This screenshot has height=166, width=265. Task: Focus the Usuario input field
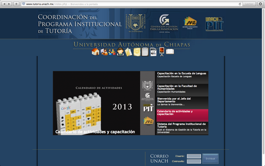point(194,156)
